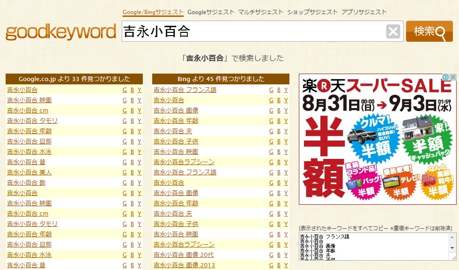Screen dimensions: 459x270
Task: Search 吉永小百合 美人 via its Y link
Action: tap(140, 172)
